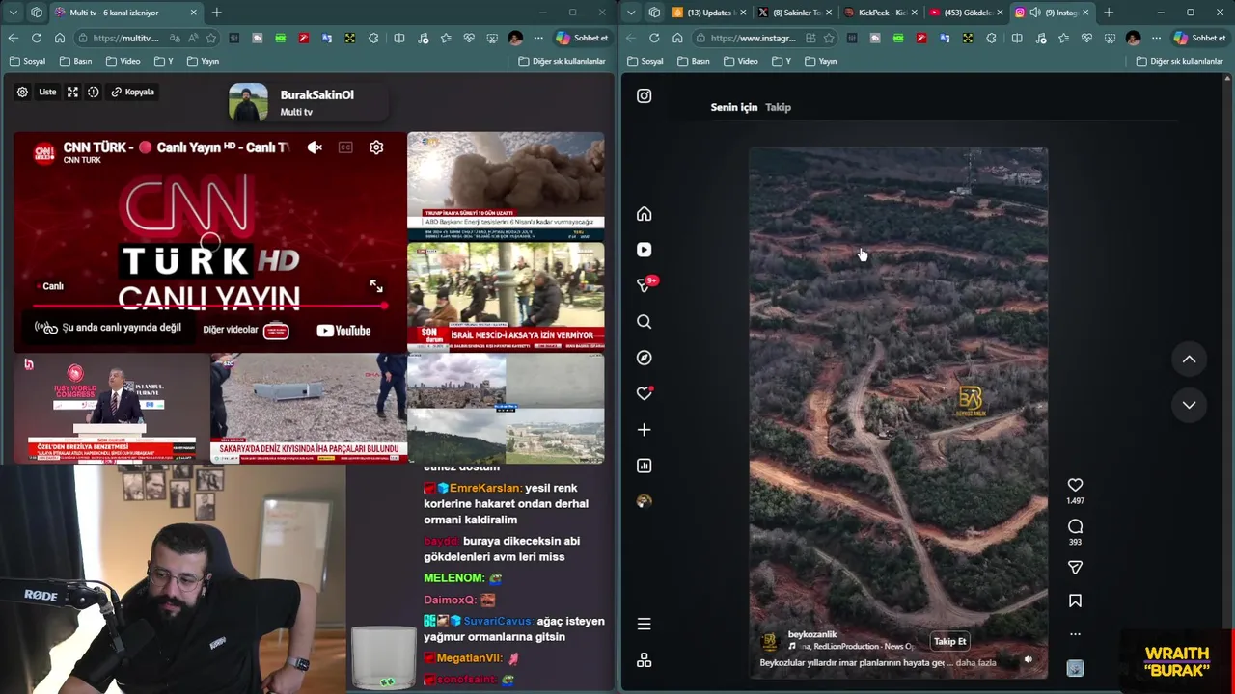The height and width of the screenshot is (694, 1235).
Task: Save the reel with the bookmark icon
Action: pyautogui.click(x=1075, y=601)
